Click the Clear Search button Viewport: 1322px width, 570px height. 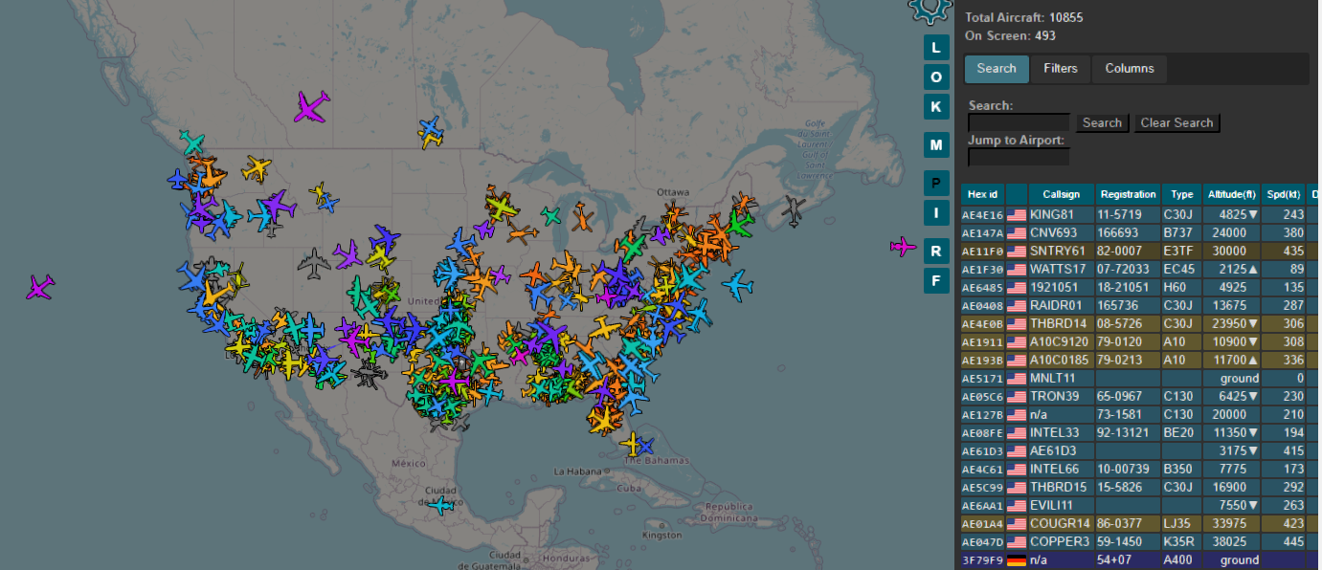point(1176,122)
